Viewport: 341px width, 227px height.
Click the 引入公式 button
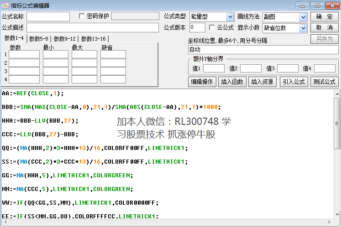point(294,82)
